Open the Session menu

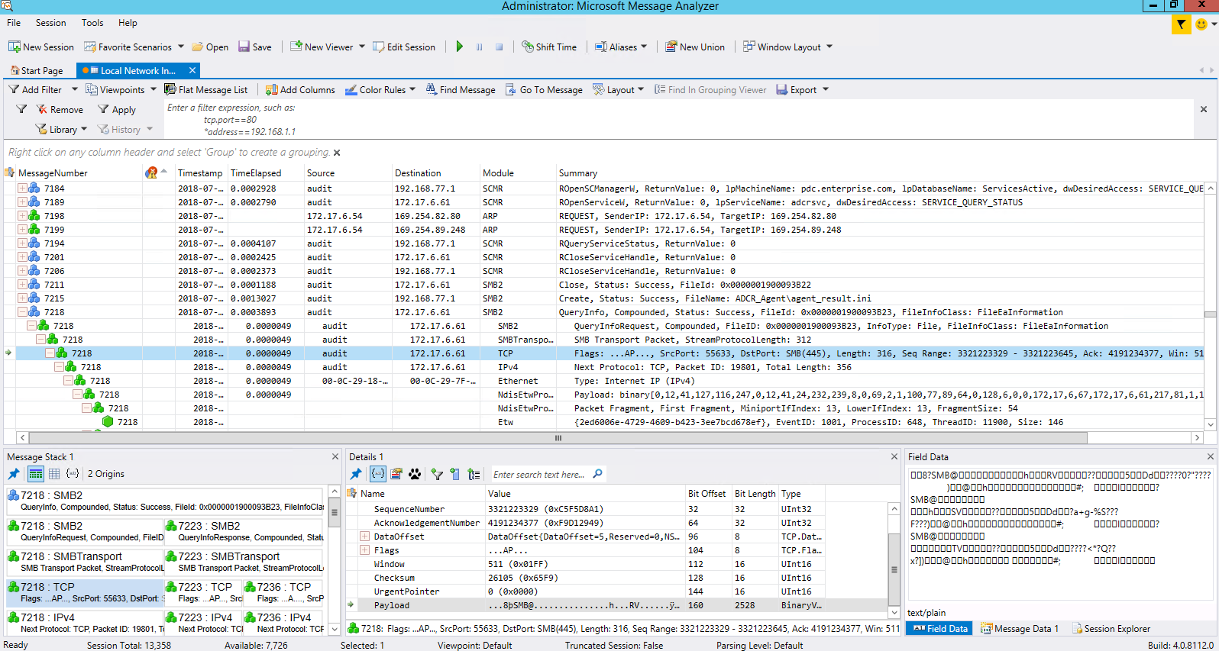coord(50,23)
